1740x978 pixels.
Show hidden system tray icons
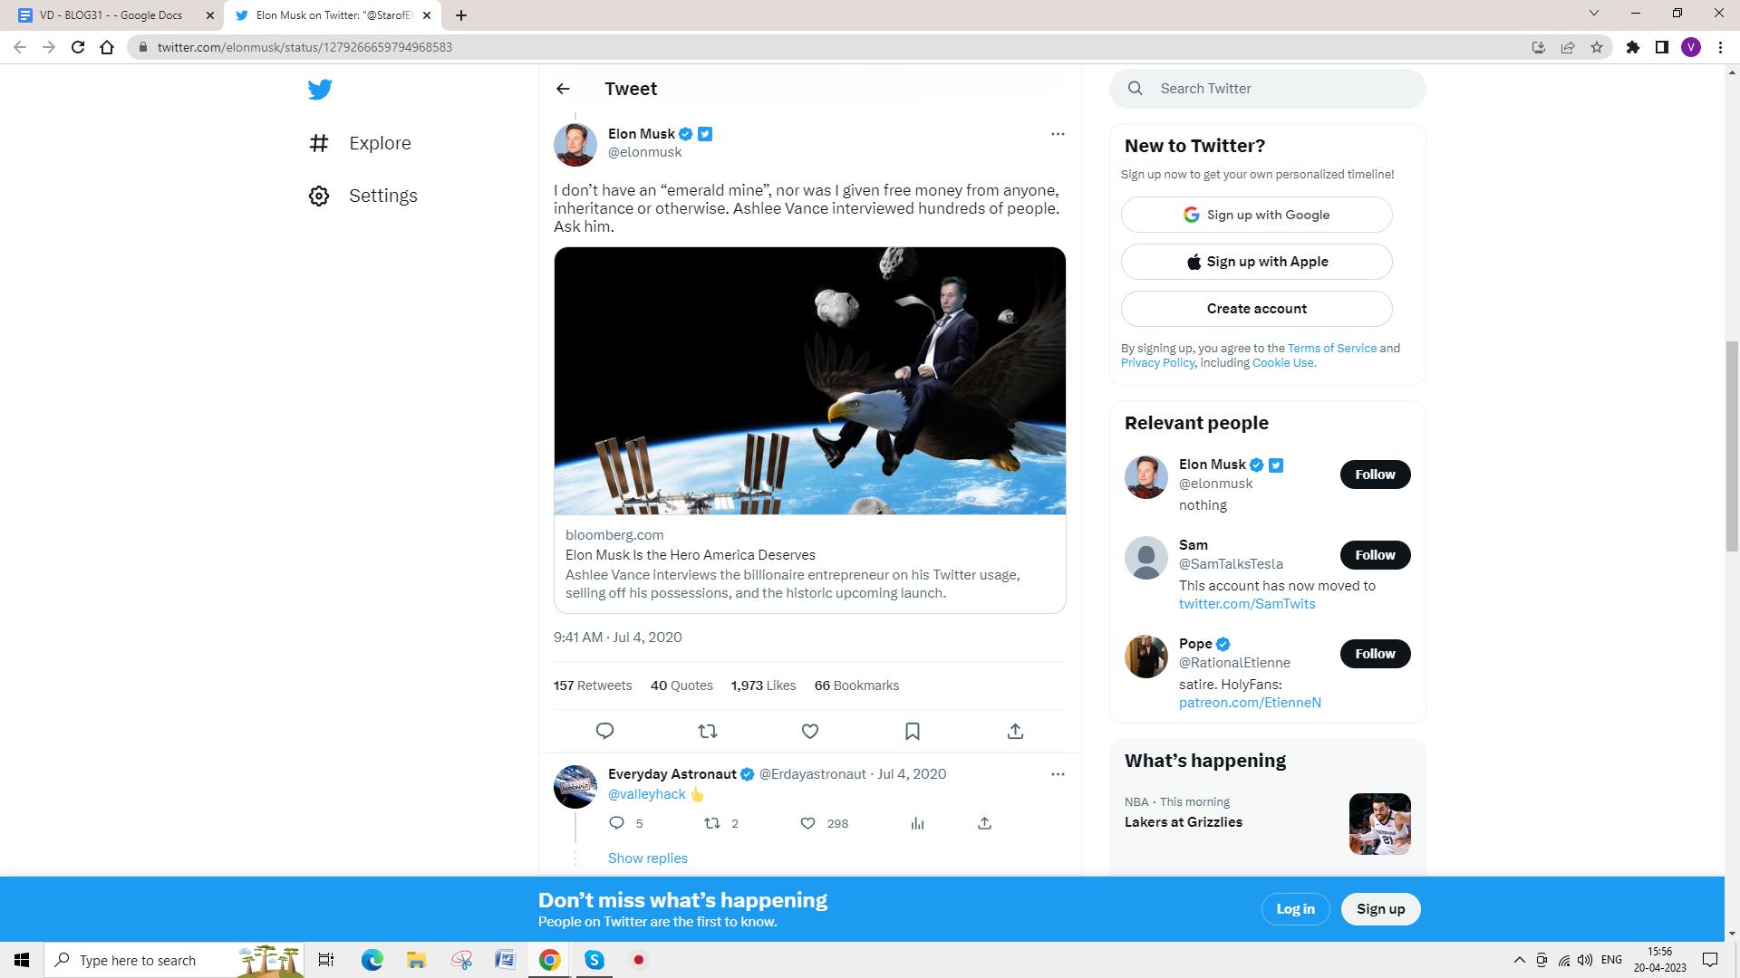point(1519,960)
